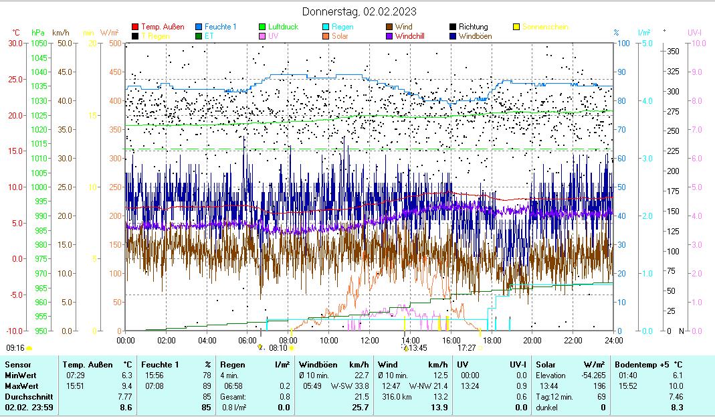The height and width of the screenshot is (417, 715).
Task: Click the 12:00 label on time axis
Action: point(370,339)
